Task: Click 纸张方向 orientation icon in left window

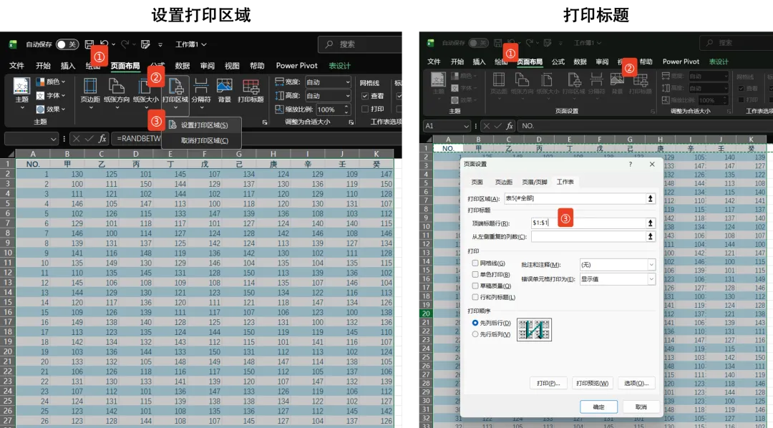Action: coord(117,86)
